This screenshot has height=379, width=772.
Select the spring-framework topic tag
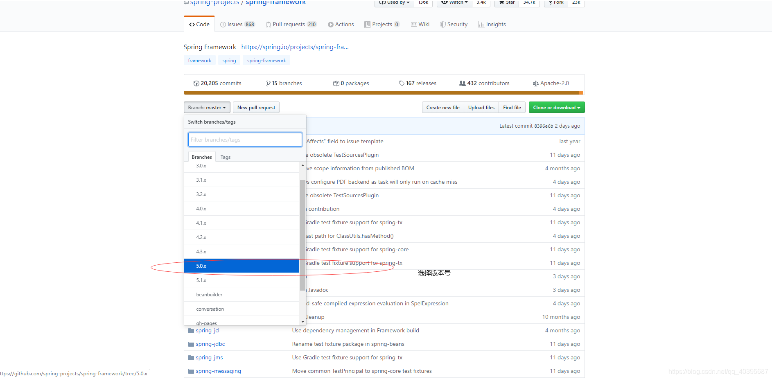(266, 61)
